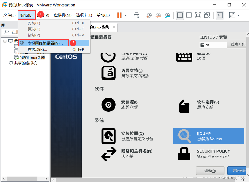Pause the virtual machine
Screen dimensions: 249x182
(x=119, y=15)
